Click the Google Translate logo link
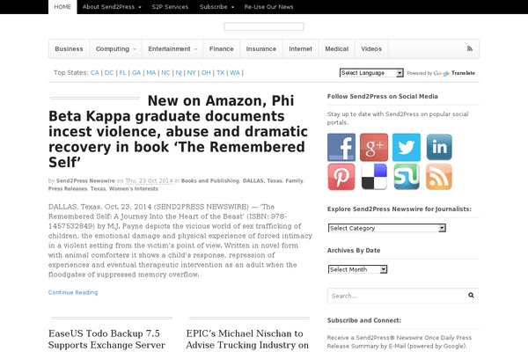The height and width of the screenshot is (352, 528). (454, 73)
